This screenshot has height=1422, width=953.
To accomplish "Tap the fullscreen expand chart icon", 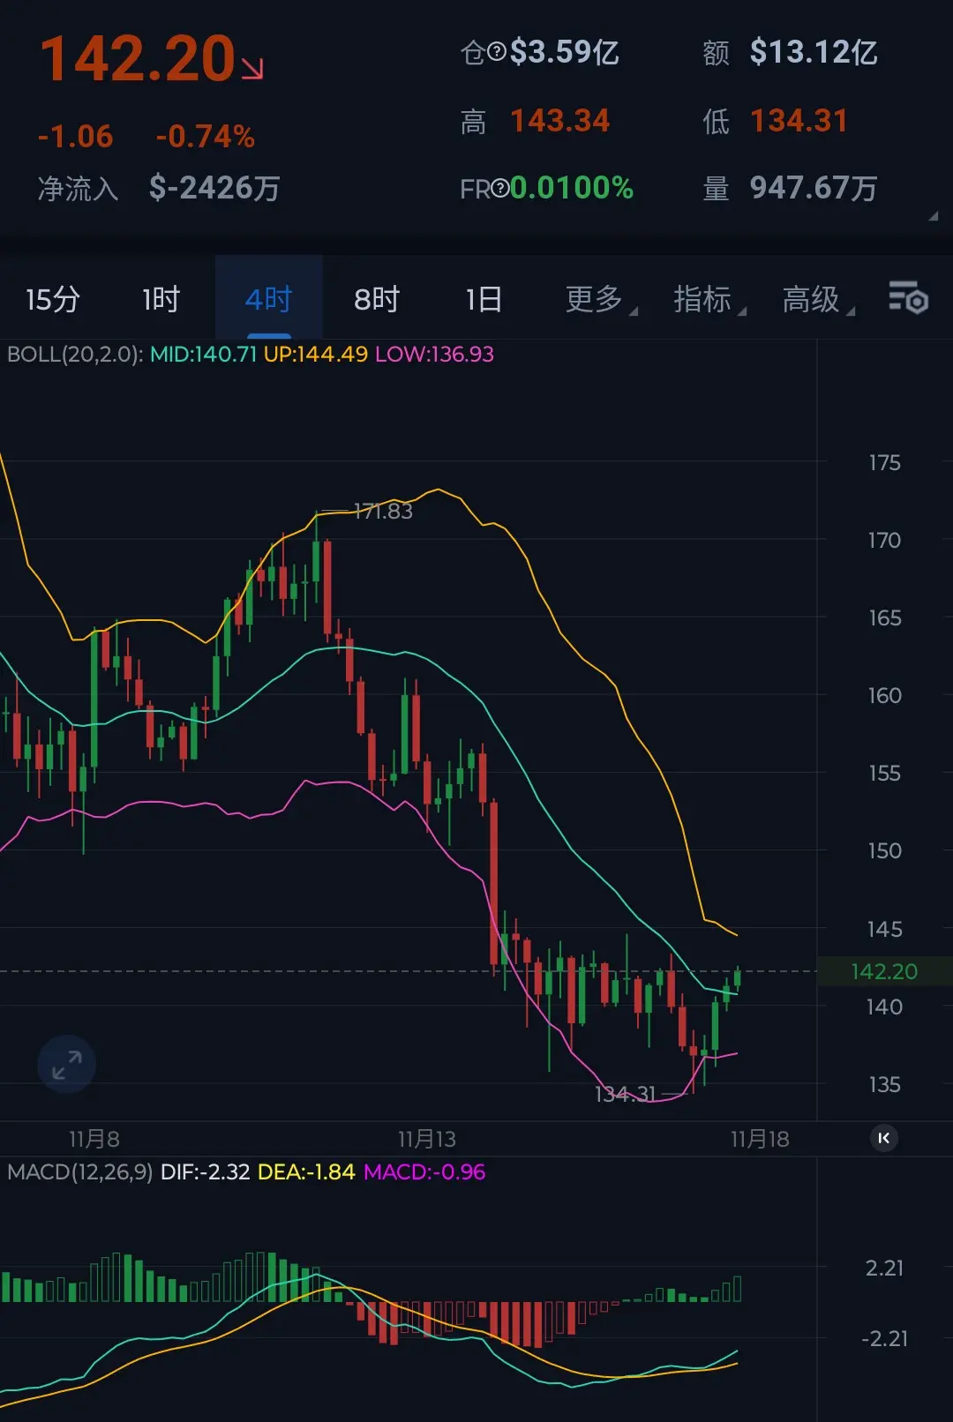I will coord(66,1064).
